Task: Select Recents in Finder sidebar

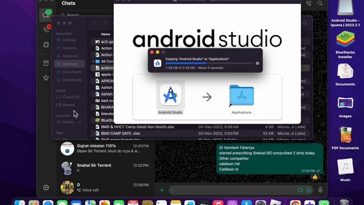Action: pyautogui.click(x=69, y=48)
